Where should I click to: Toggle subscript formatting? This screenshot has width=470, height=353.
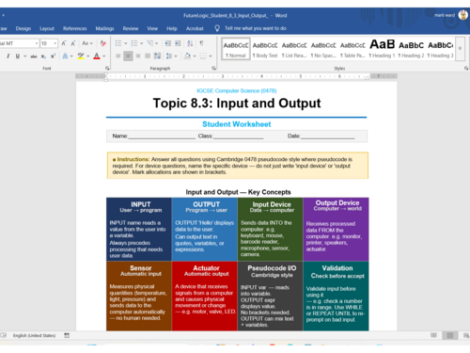(x=43, y=56)
